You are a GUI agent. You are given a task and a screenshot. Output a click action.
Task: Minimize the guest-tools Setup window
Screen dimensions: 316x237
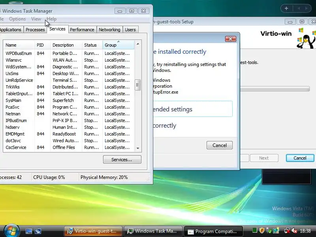290,22
